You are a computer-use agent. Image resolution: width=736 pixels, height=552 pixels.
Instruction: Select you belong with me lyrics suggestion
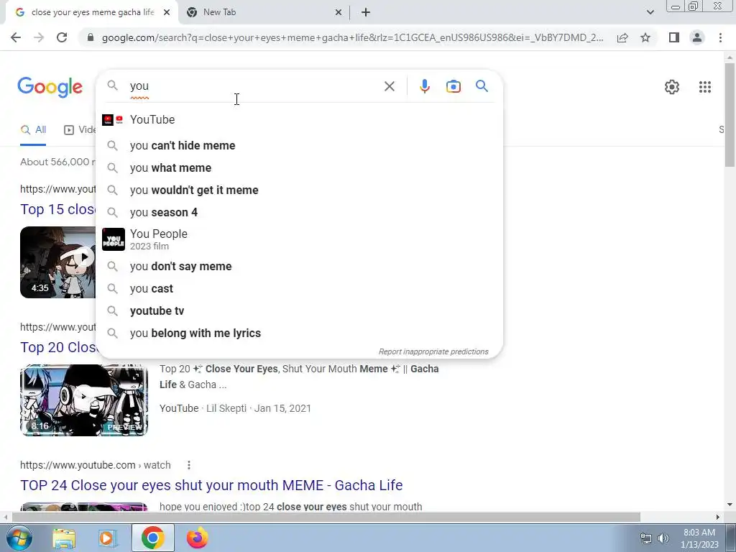(x=299, y=333)
